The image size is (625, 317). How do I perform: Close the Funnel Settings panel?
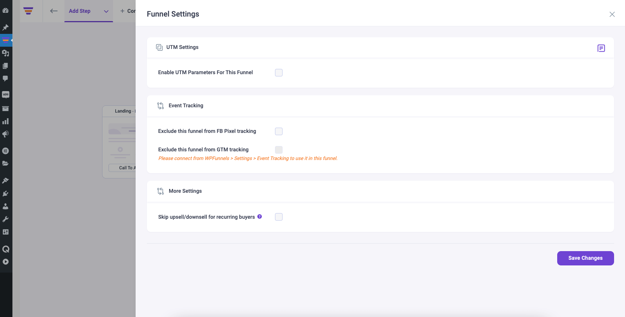(x=612, y=14)
